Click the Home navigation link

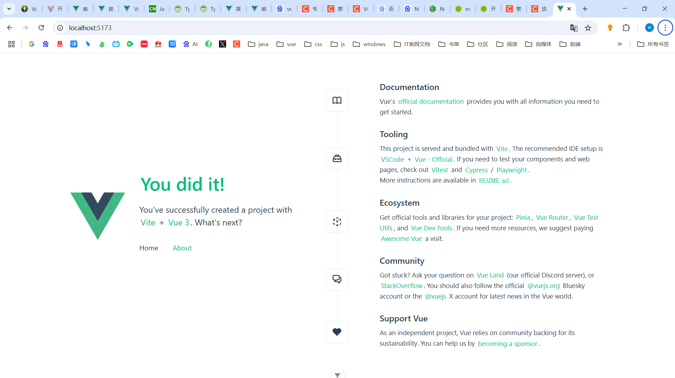[x=149, y=248]
